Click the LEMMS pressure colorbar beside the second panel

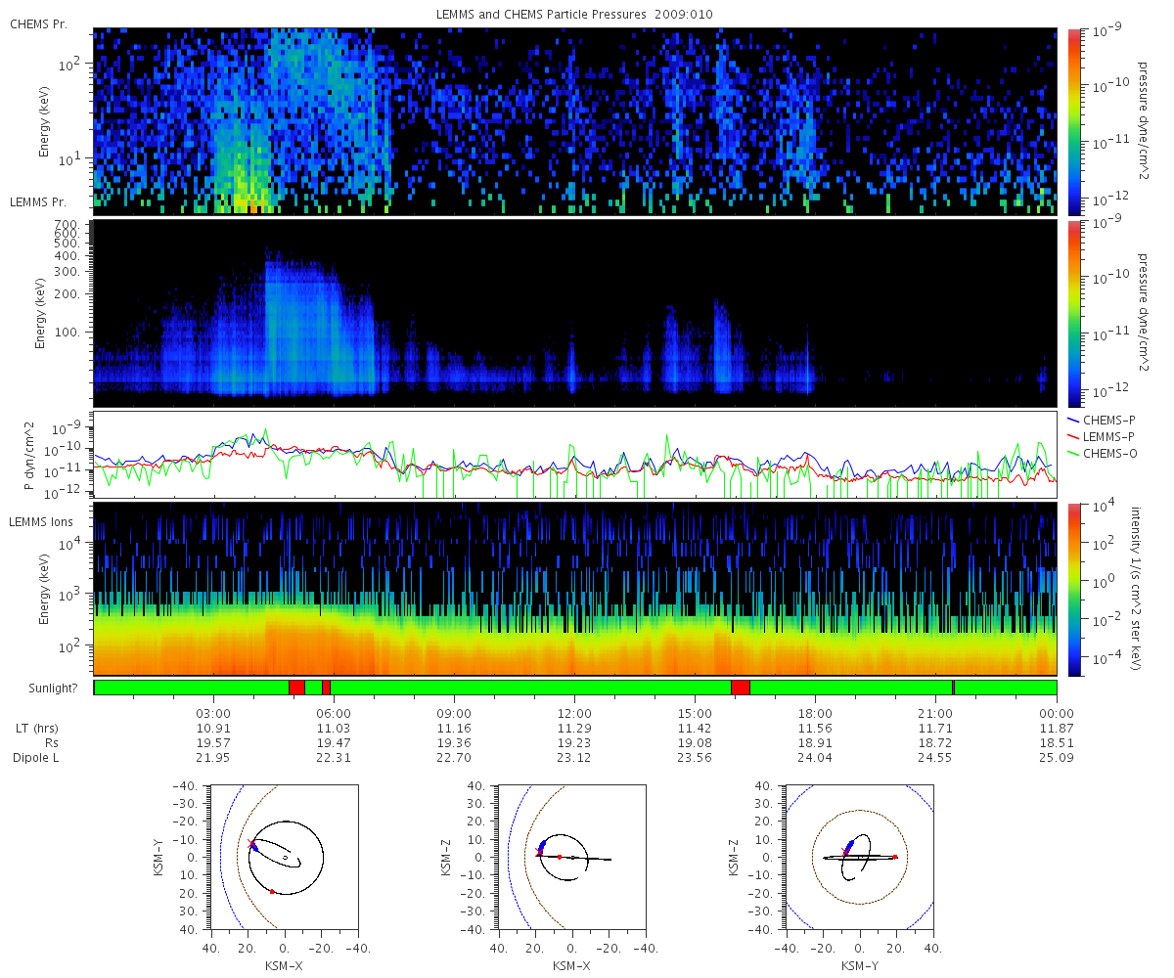coord(1074,313)
